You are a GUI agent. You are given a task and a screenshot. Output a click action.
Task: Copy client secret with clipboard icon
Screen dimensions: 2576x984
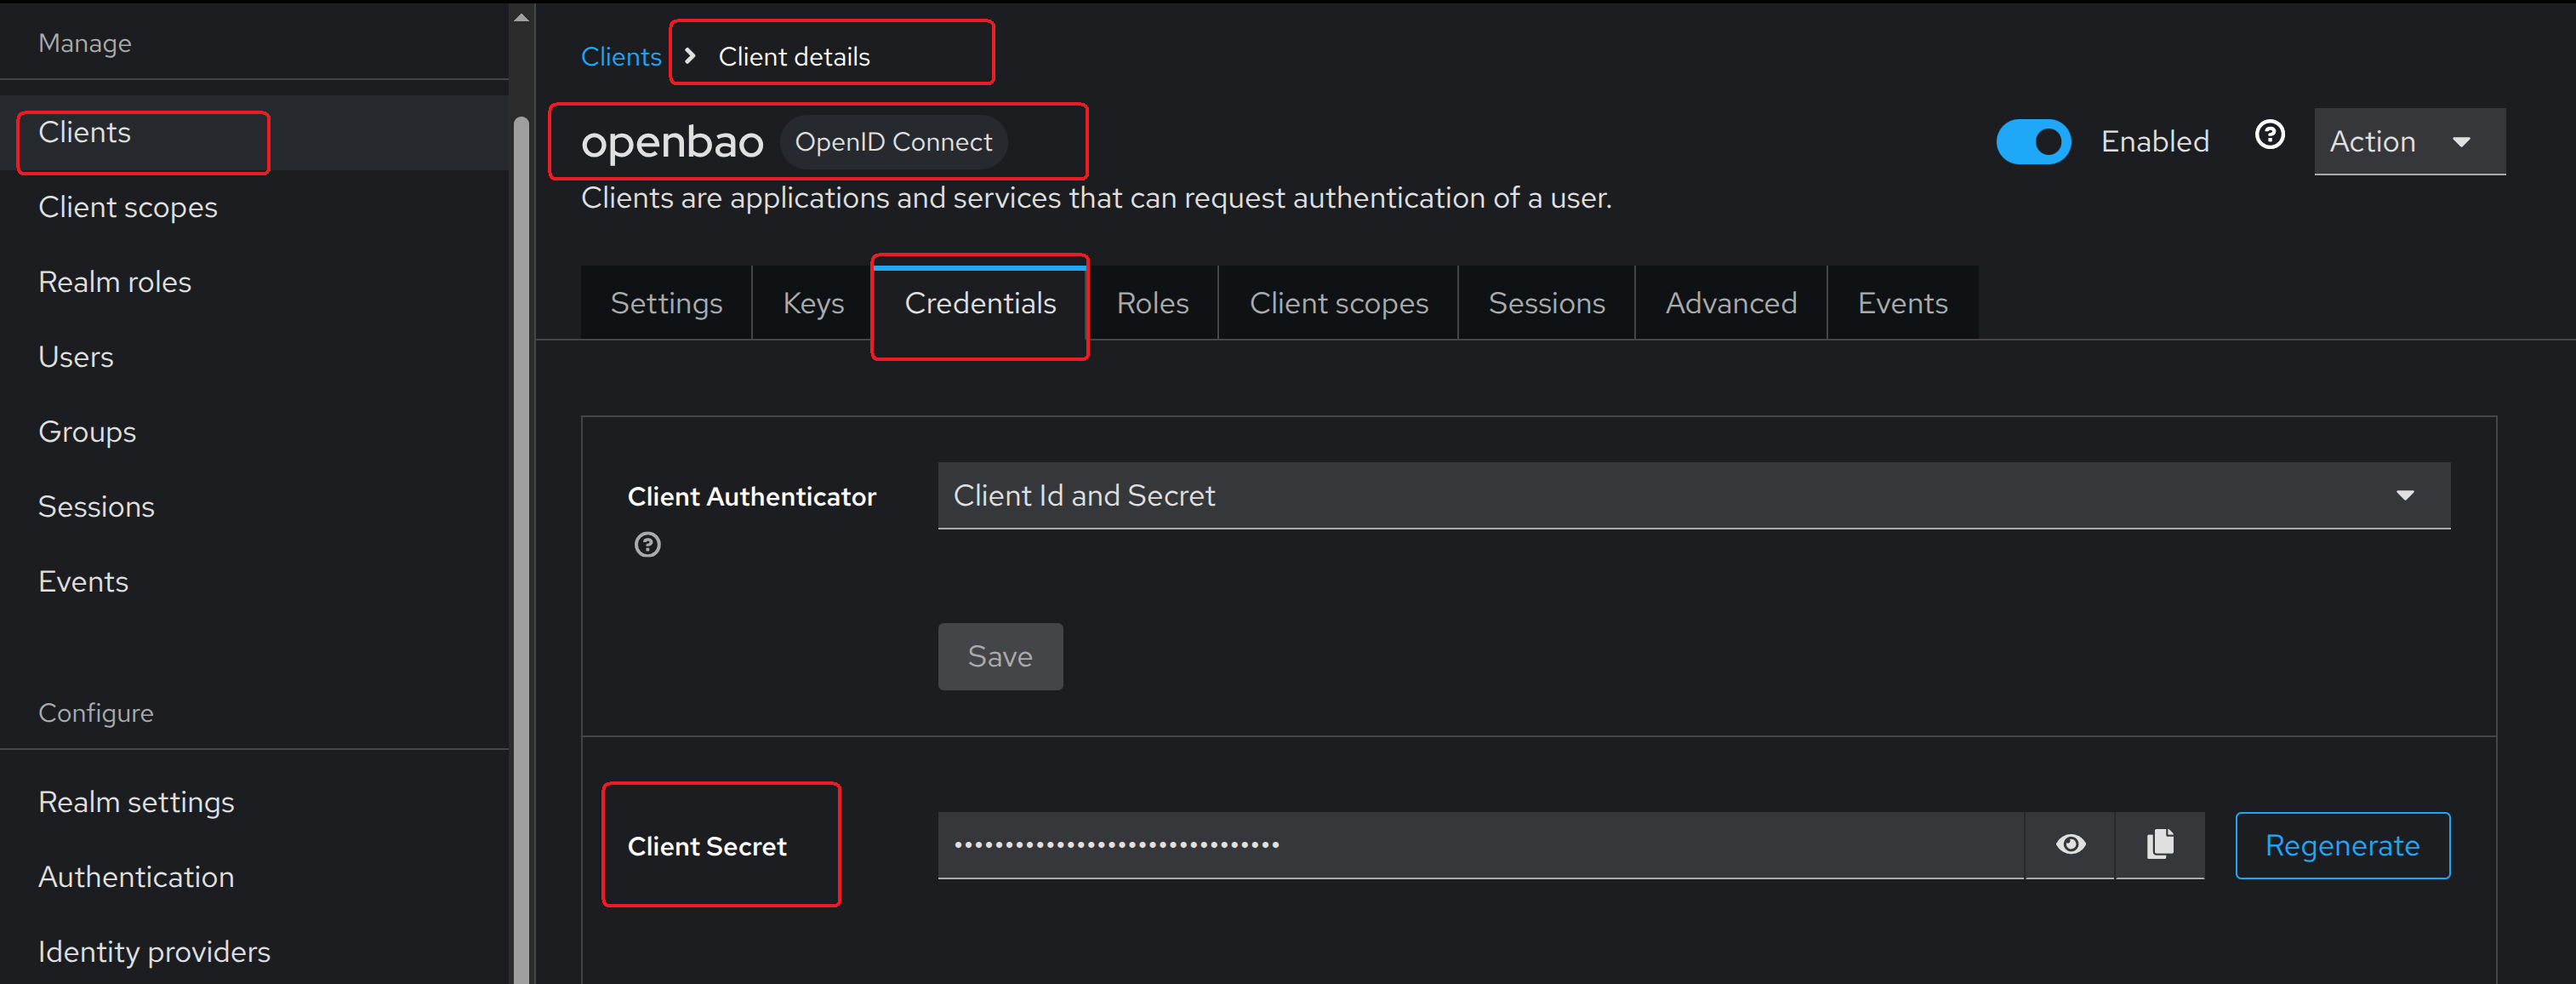[2159, 844]
